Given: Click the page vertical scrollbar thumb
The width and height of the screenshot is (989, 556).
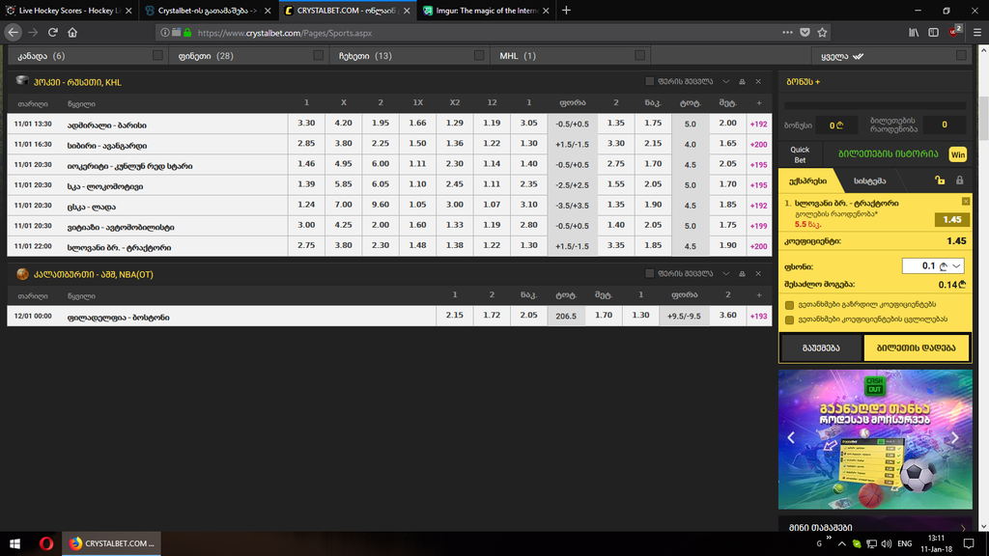Looking at the screenshot, I should coord(982,119).
